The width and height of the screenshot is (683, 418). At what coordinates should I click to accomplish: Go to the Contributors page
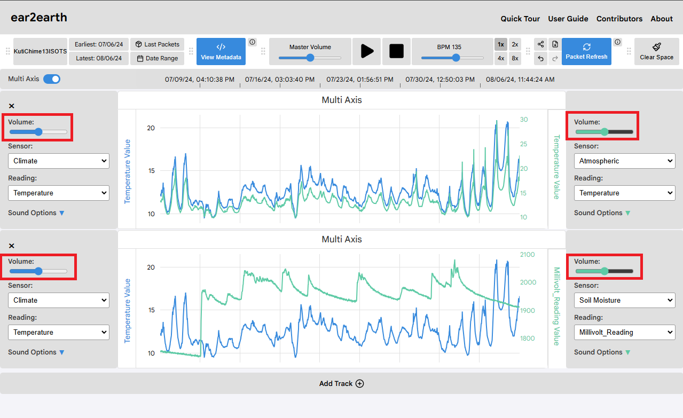pos(619,19)
